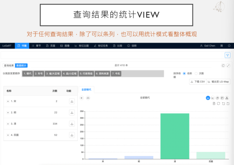Expand the 3. 清 row
The width and height of the screenshot is (234, 165).
point(8,124)
